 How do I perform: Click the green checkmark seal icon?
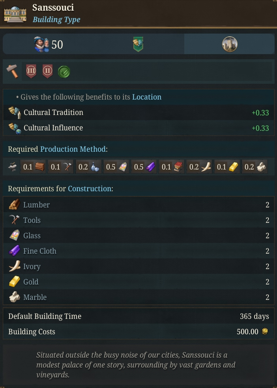pyautogui.click(x=64, y=72)
